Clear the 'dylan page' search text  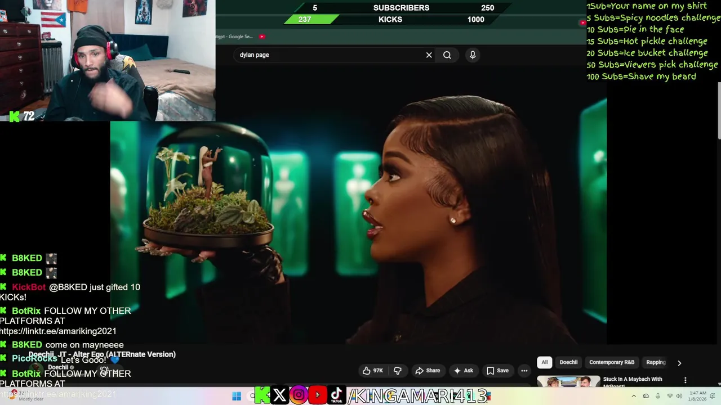click(x=429, y=55)
